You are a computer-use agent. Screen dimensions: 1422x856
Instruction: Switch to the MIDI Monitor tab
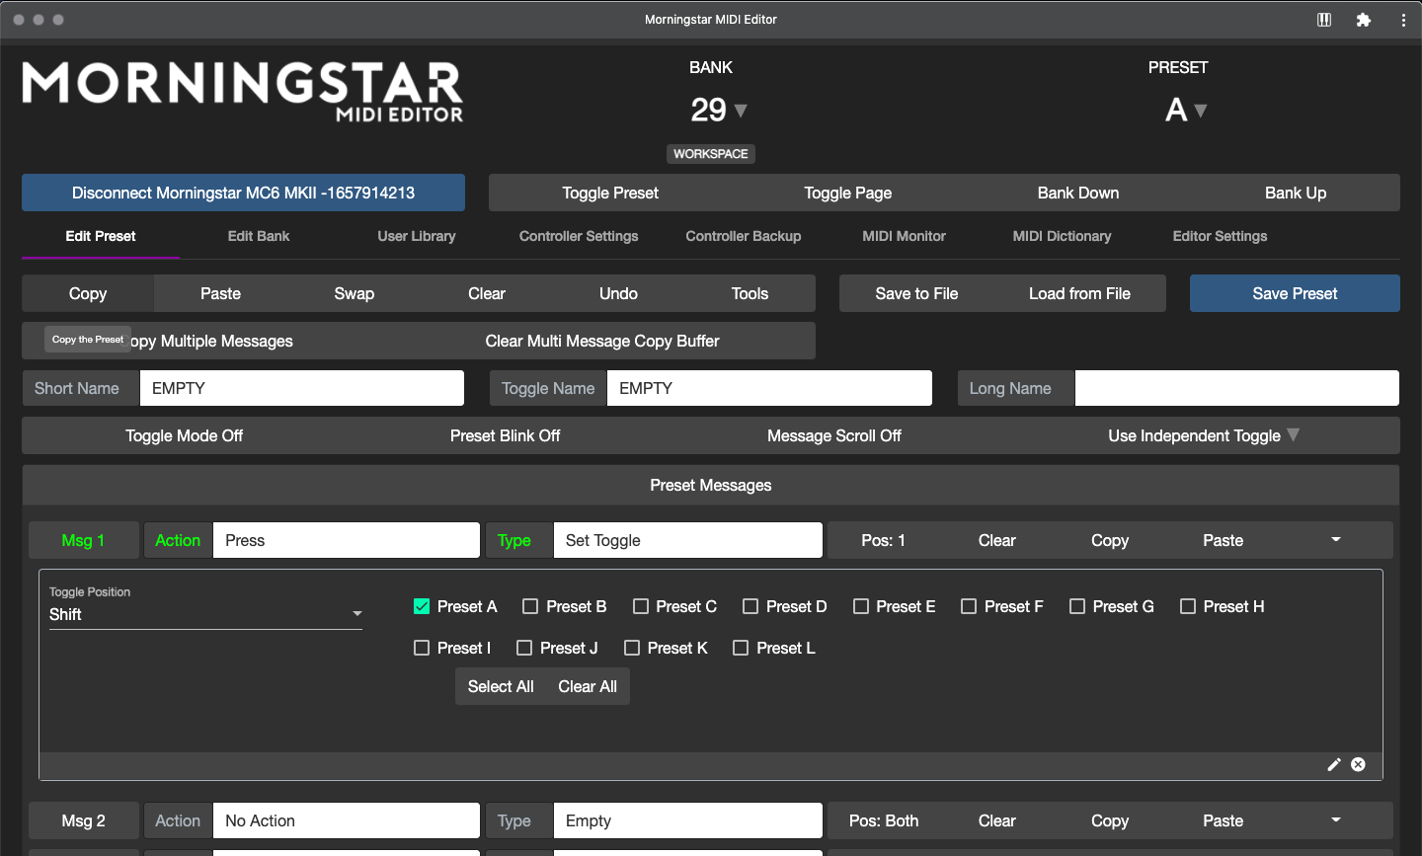tap(904, 236)
